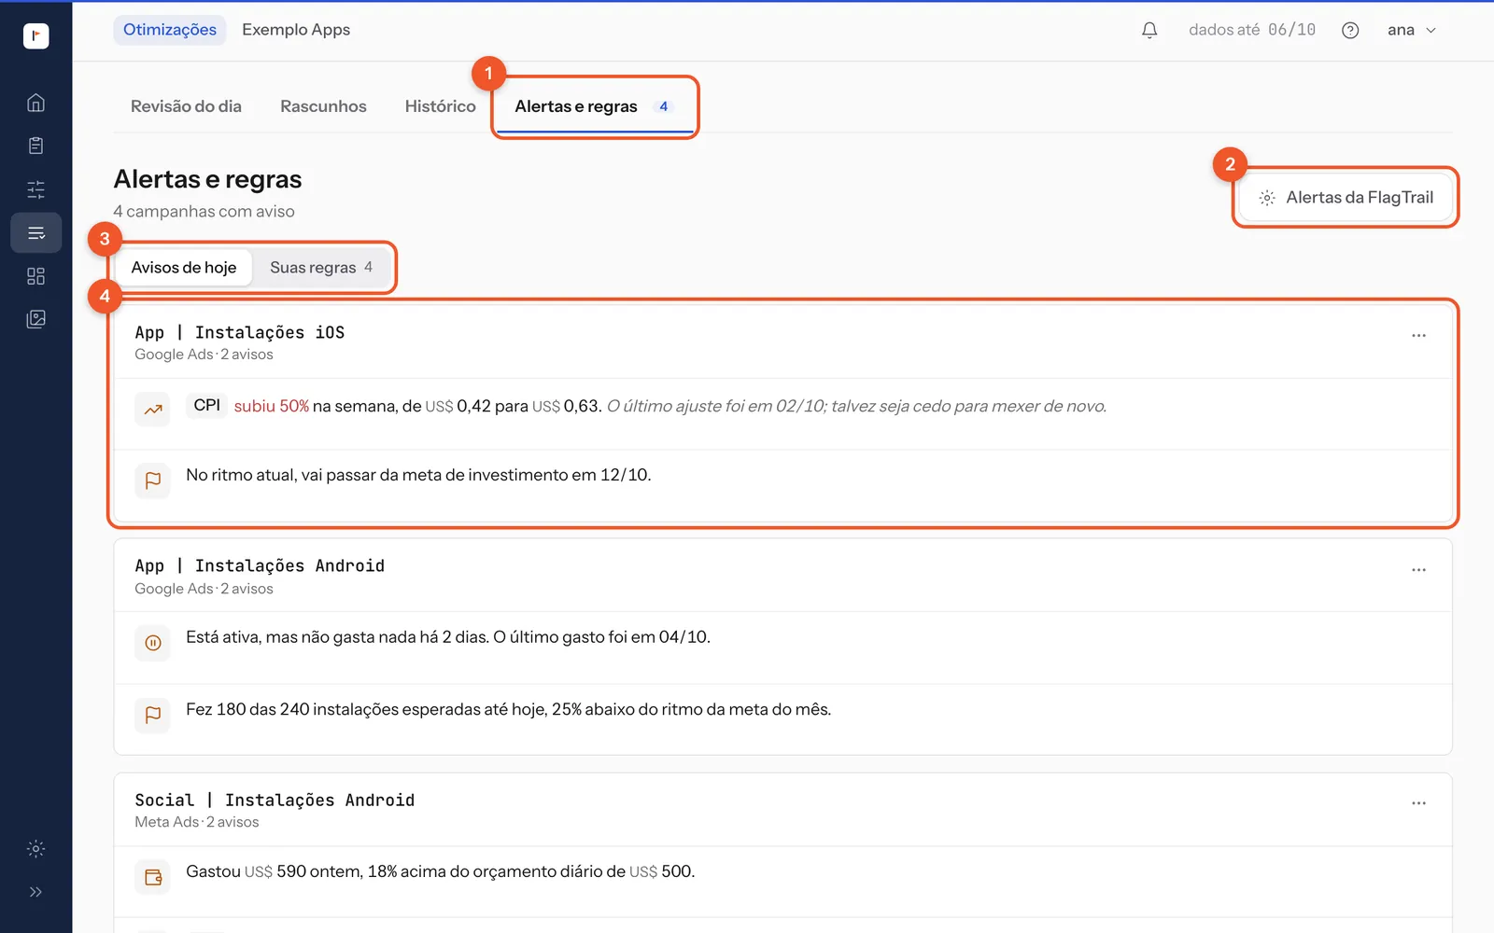Go to the home icon in sidebar

35,103
